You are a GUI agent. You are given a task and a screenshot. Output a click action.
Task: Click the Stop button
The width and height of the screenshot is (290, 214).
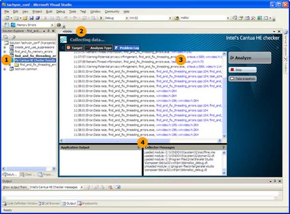click(x=242, y=70)
